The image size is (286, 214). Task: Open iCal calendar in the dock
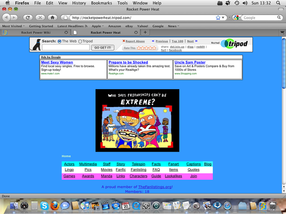click(126, 206)
